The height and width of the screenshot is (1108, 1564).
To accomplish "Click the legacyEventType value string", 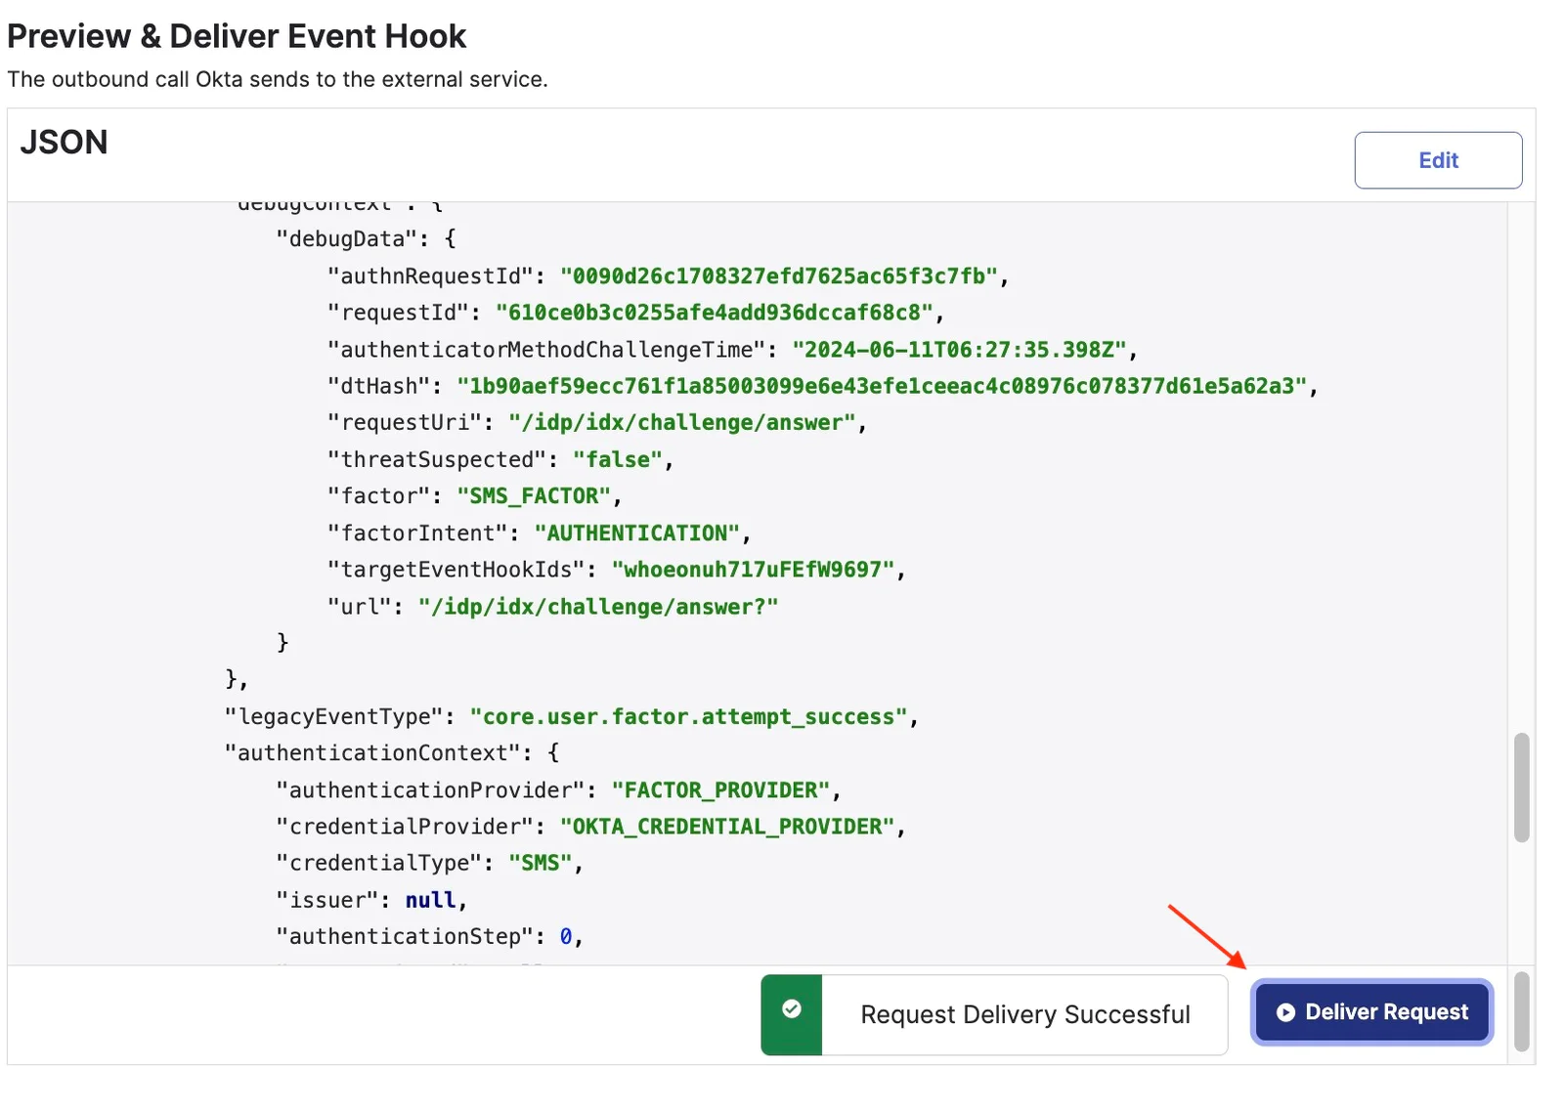I will pyautogui.click(x=688, y=717).
